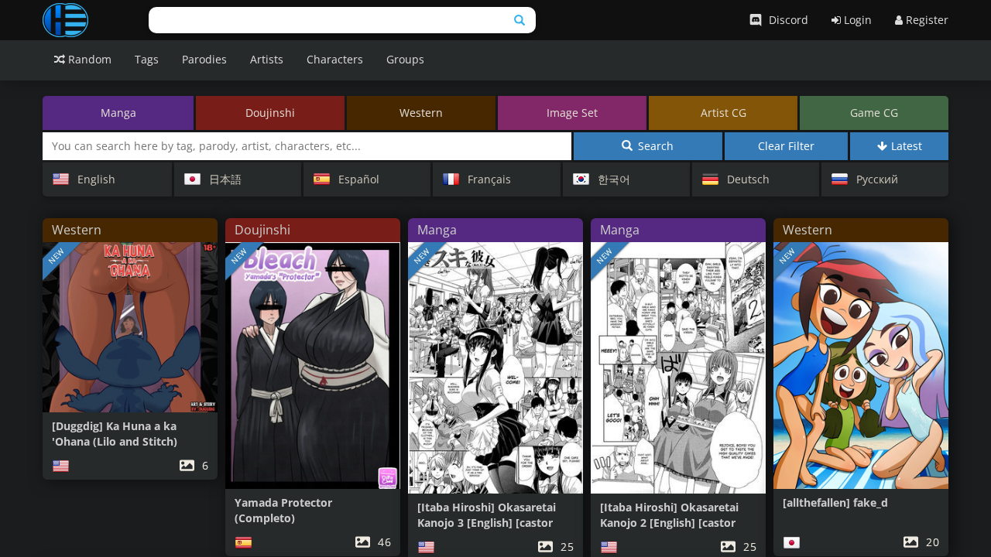
Task: Open Okasaretai Kanojo 2 title link
Action: coord(669,515)
